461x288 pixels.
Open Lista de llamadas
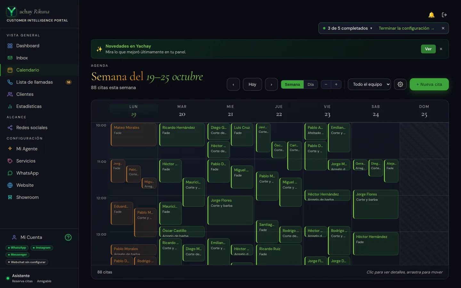39,82
